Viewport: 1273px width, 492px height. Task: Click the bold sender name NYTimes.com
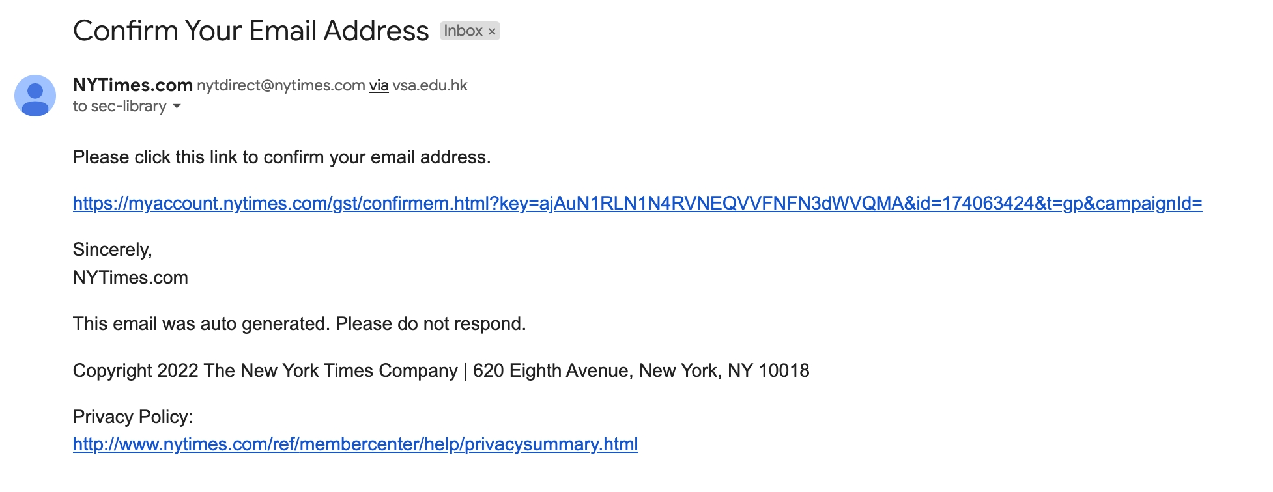click(133, 85)
